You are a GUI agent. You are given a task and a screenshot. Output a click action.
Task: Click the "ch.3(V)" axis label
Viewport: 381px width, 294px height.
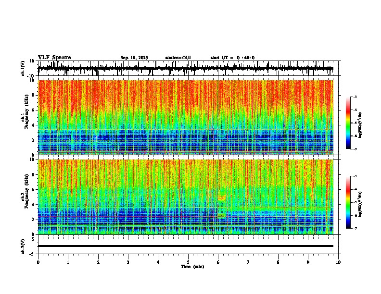[23, 246]
